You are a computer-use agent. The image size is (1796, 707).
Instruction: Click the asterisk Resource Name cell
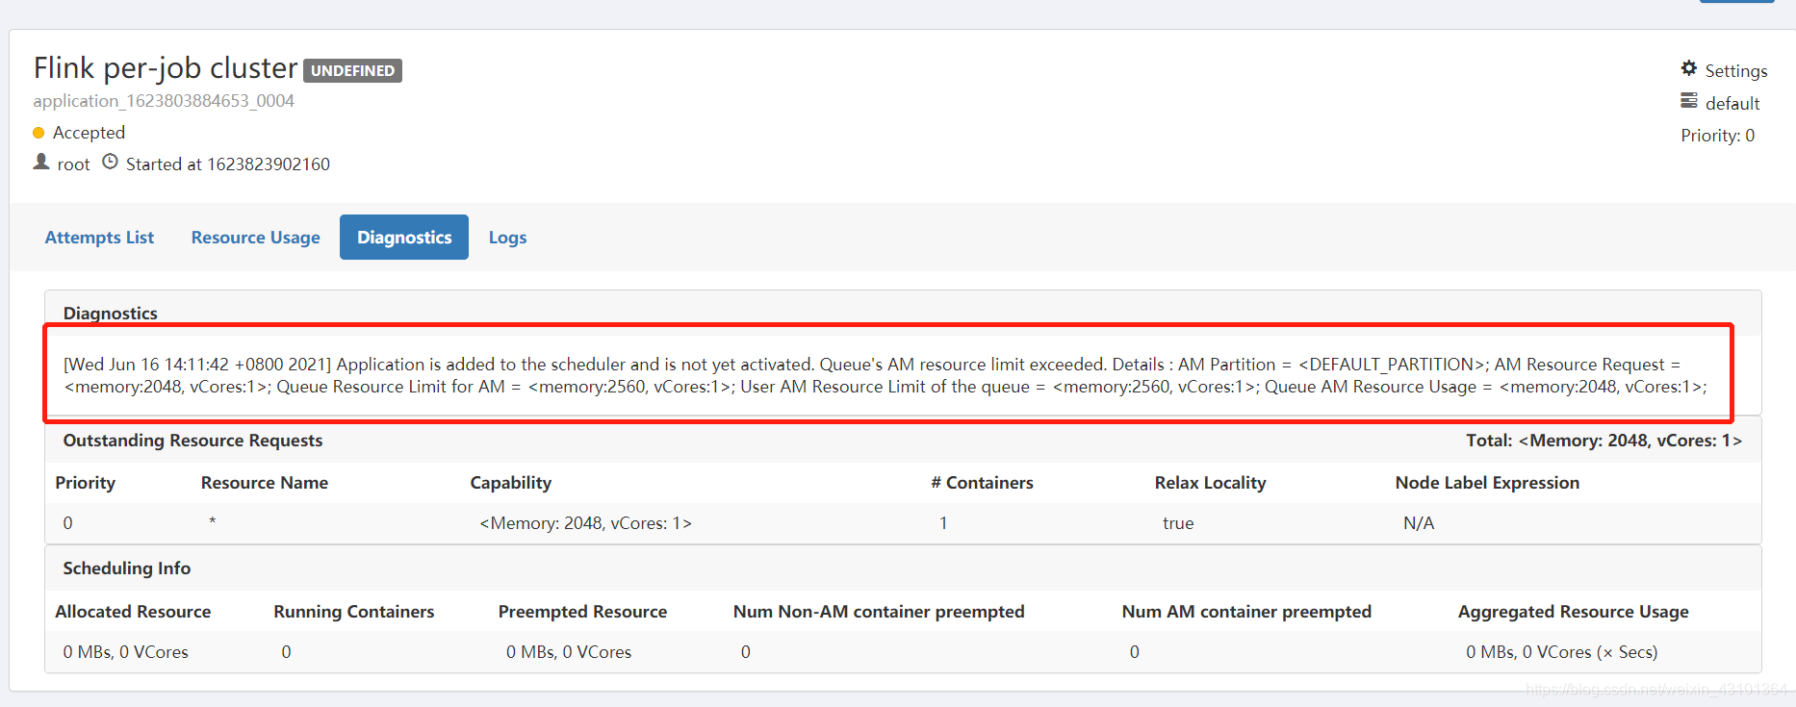(x=212, y=522)
